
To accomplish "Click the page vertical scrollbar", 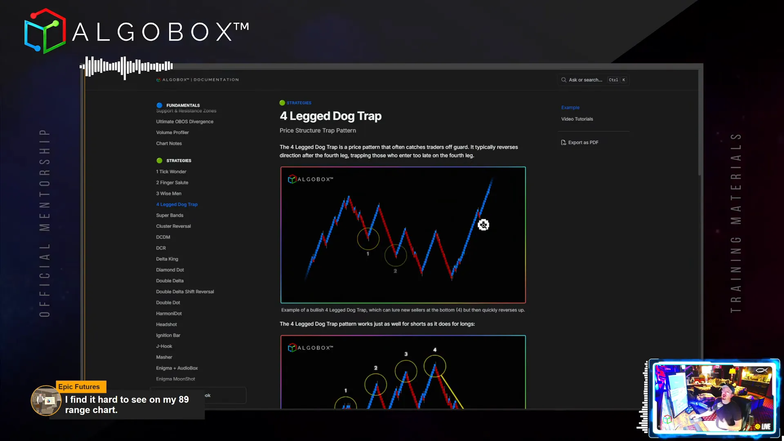I will 700,122.
